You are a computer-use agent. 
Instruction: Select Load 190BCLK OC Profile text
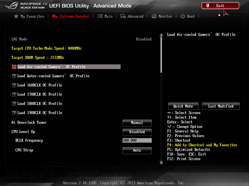tap(40, 113)
